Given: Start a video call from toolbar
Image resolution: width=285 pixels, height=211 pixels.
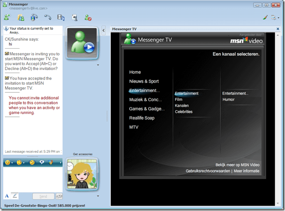Looking at the screenshot, I should (x=35, y=18).
